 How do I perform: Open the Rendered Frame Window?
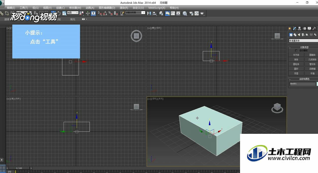(x=197, y=13)
